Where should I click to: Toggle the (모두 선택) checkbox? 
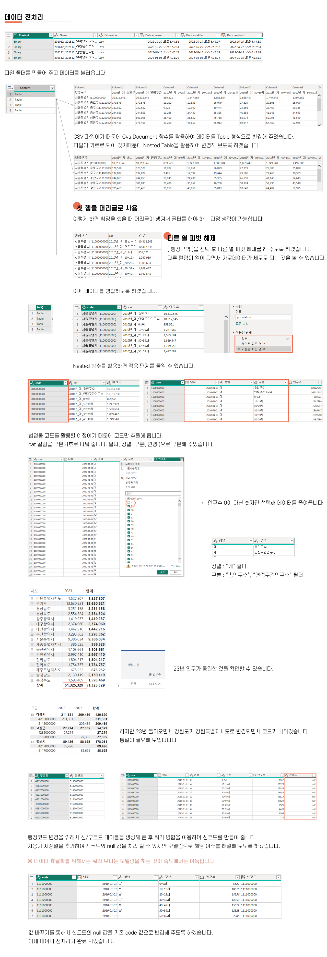(129, 499)
